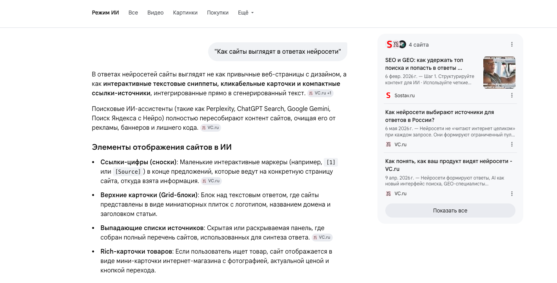Click the Sostav.ru source name

click(x=405, y=96)
